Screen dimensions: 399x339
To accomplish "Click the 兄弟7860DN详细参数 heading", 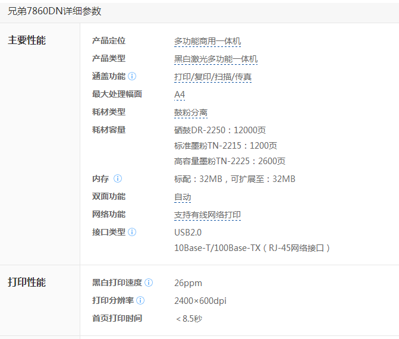I will (x=55, y=11).
